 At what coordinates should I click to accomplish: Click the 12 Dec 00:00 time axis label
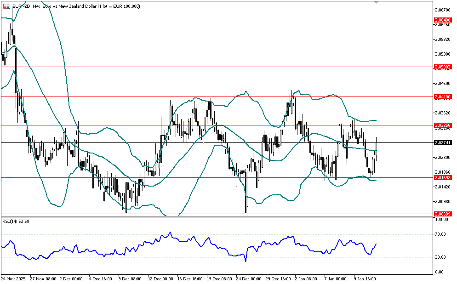pos(161,278)
